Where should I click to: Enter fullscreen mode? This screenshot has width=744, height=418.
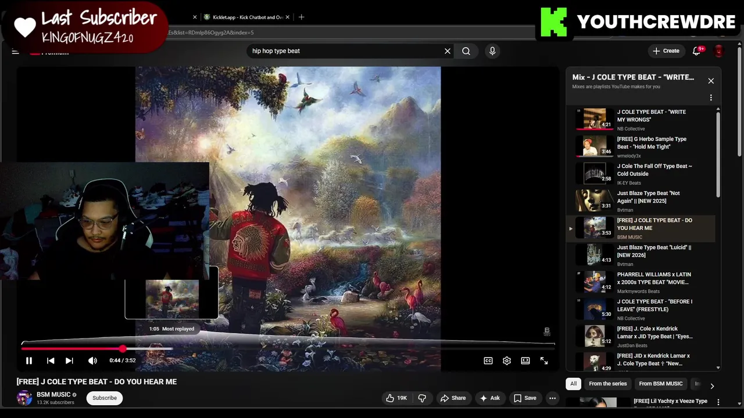pyautogui.click(x=544, y=361)
